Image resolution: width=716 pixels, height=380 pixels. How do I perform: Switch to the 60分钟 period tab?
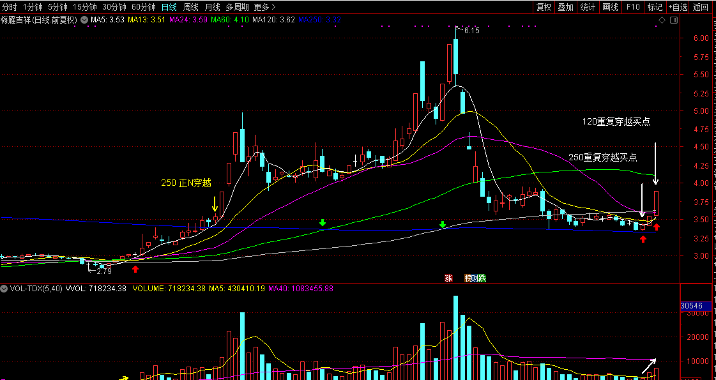143,7
